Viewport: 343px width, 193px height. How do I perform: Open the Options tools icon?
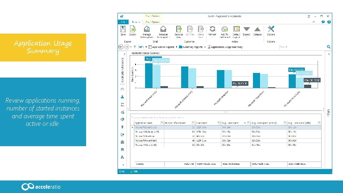tap(271, 29)
